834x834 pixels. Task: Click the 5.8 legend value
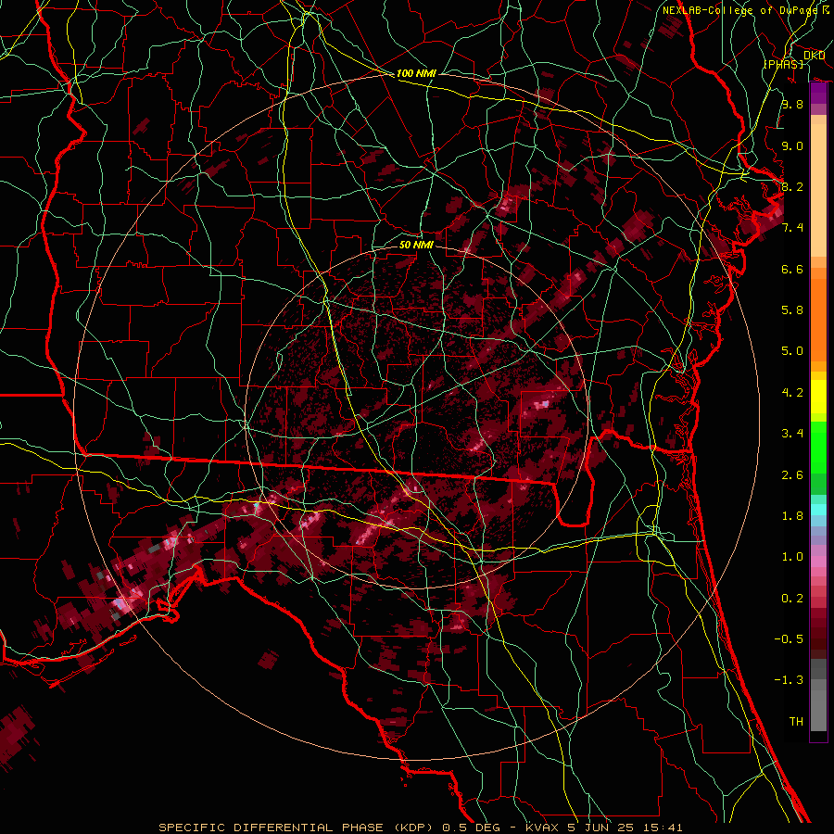[x=792, y=310]
